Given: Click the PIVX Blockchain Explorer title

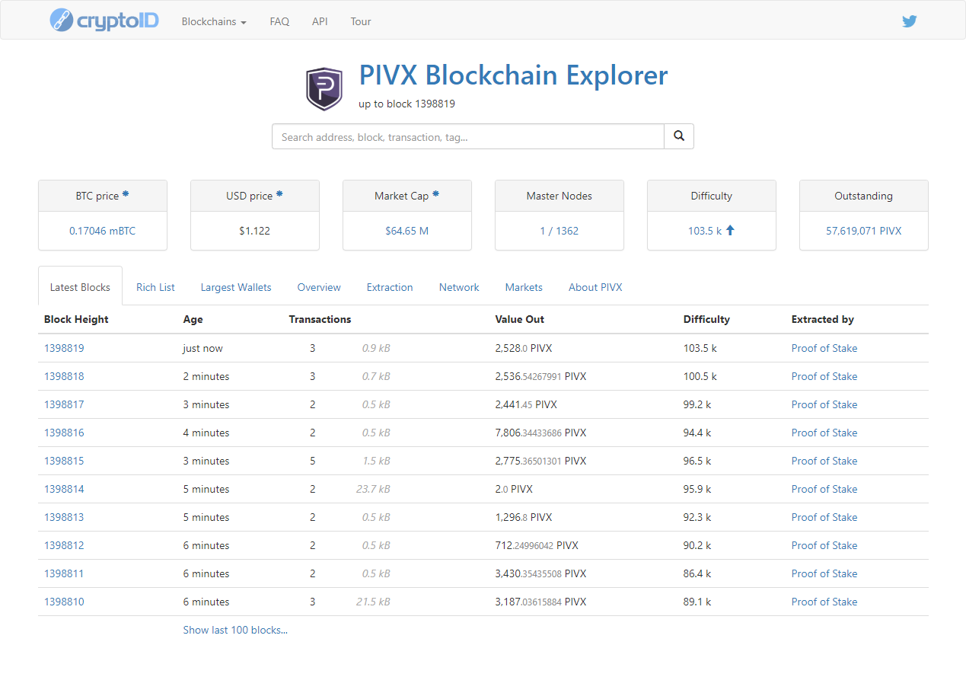Looking at the screenshot, I should tap(513, 75).
